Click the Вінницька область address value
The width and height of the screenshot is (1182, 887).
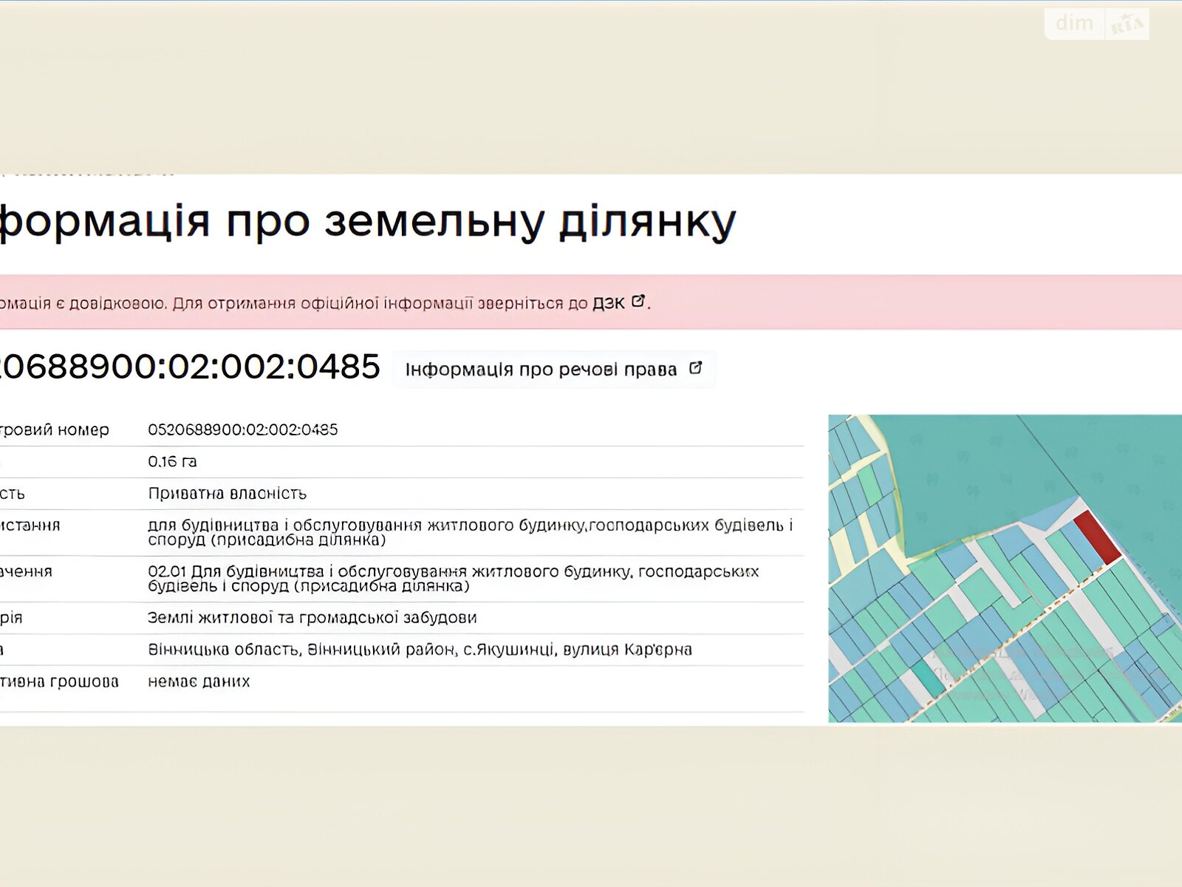[419, 650]
